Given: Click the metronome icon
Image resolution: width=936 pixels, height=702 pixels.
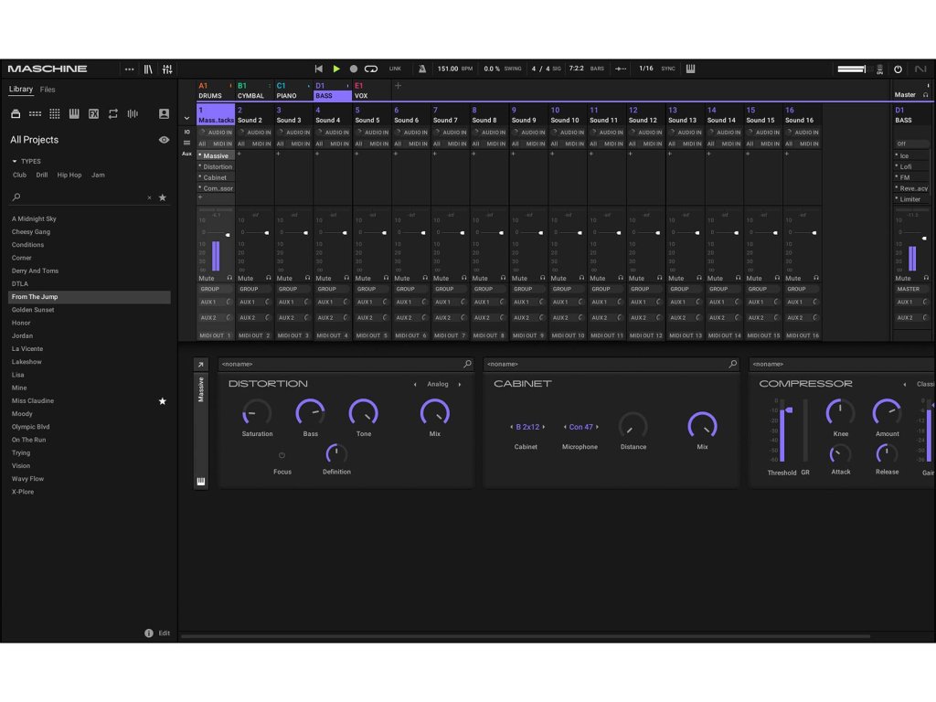Looking at the screenshot, I should click(422, 69).
